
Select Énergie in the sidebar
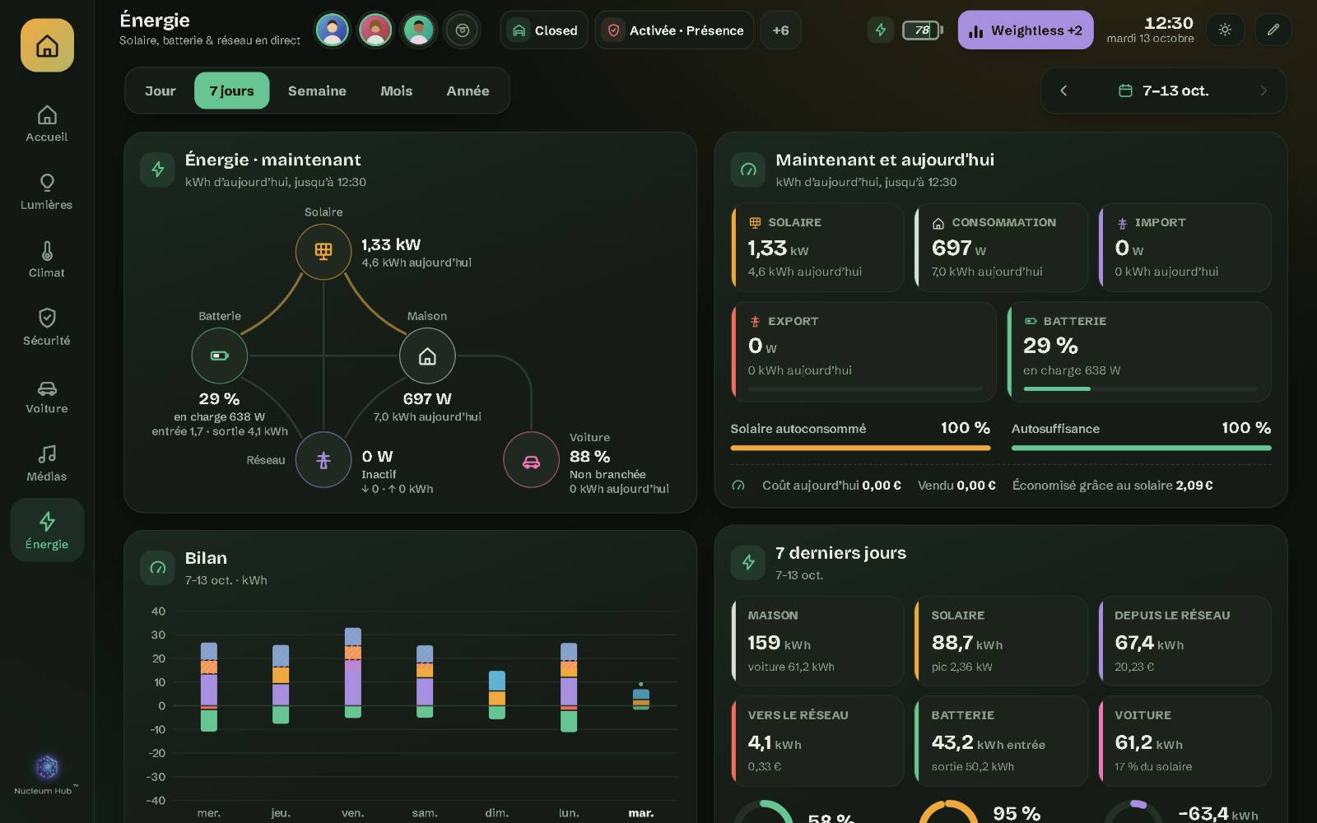coord(47,530)
